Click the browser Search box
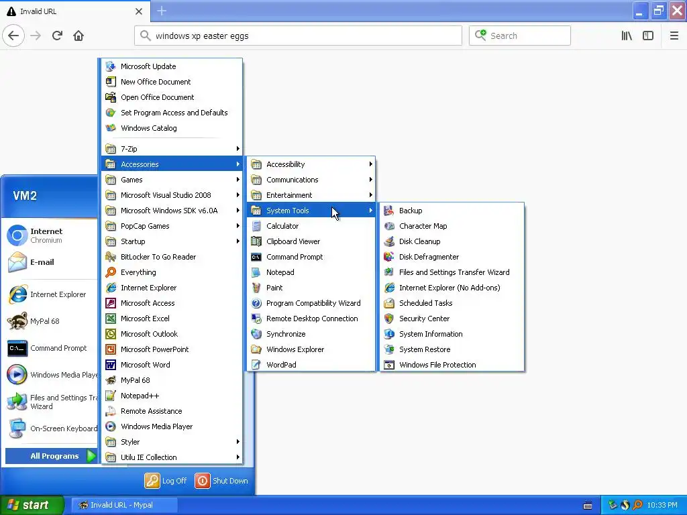Screen dimensions: 687x515 pyautogui.click(x=520, y=36)
